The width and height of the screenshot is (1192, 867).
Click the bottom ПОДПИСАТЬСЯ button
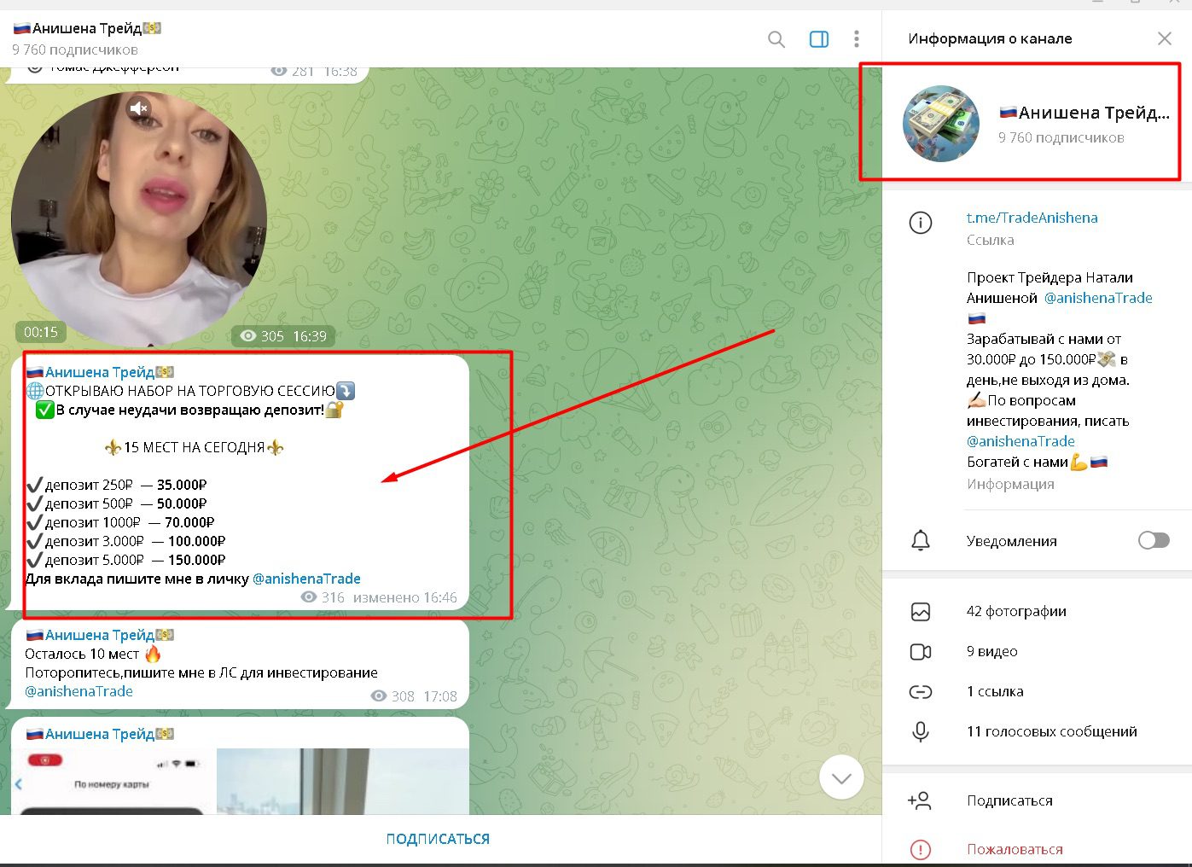coord(438,839)
